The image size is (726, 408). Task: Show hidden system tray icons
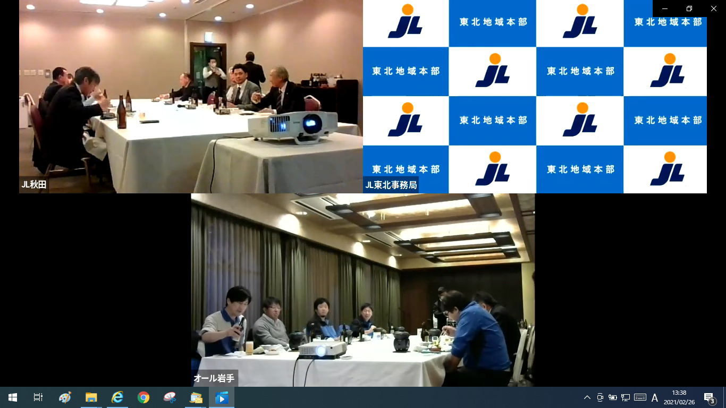pos(587,397)
